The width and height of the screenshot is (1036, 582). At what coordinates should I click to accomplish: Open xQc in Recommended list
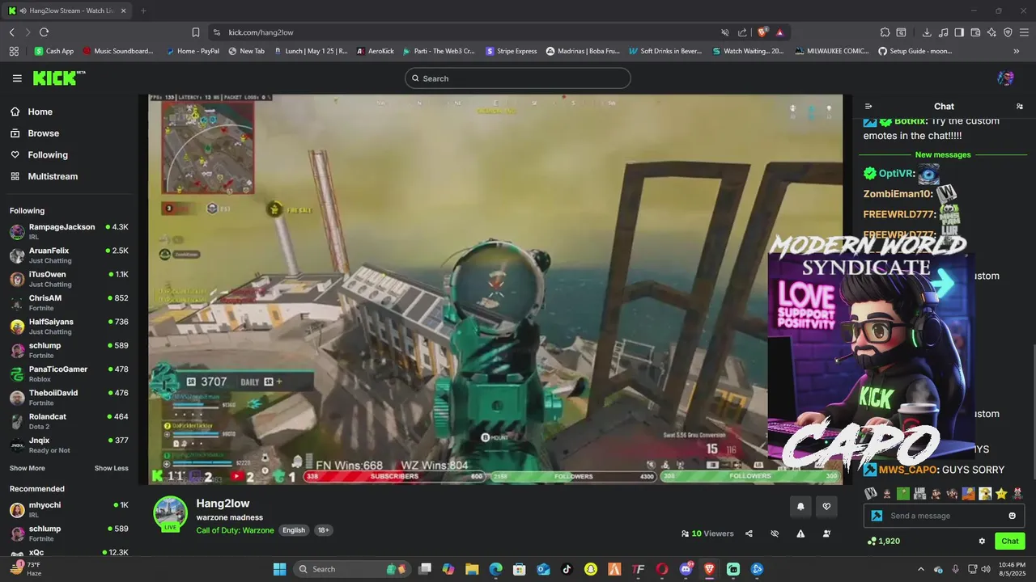tap(69, 553)
